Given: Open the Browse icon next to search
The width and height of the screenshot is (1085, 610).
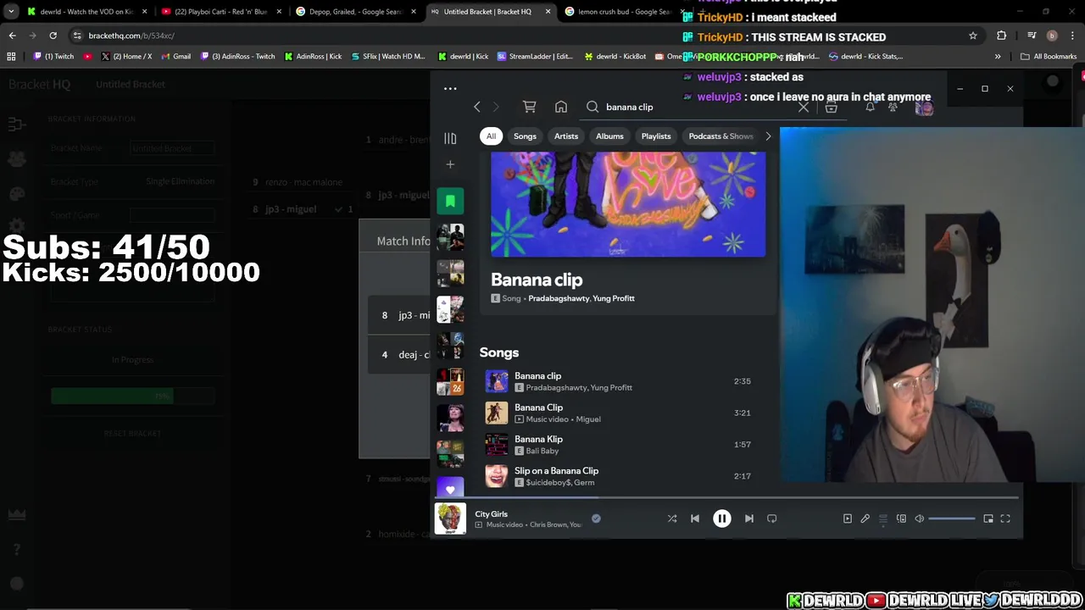Looking at the screenshot, I should coord(831,107).
